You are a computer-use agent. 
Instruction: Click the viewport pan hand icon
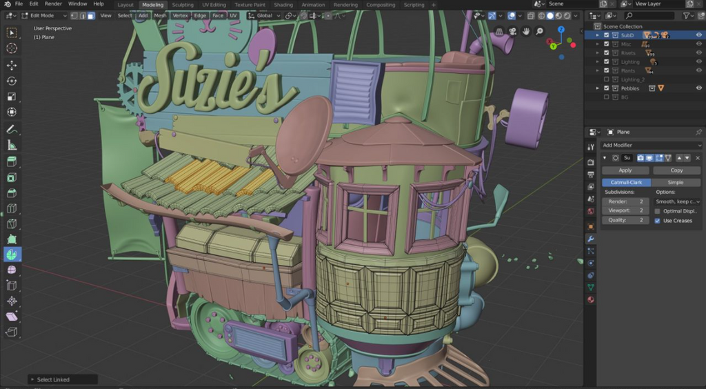coord(525,32)
